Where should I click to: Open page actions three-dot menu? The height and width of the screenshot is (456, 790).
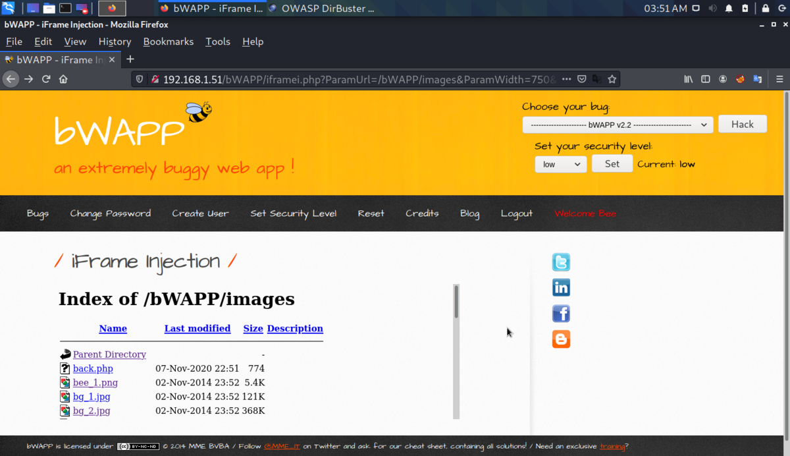(566, 79)
